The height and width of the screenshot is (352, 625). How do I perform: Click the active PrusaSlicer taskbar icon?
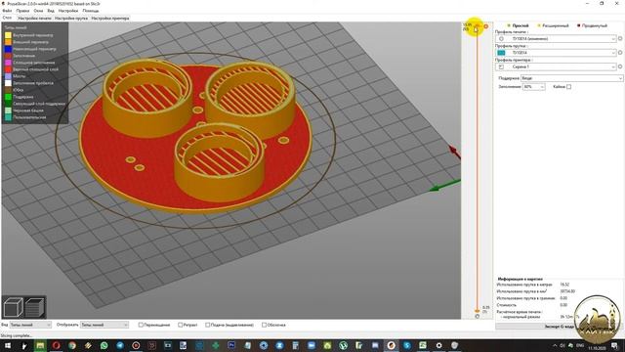tap(391, 345)
